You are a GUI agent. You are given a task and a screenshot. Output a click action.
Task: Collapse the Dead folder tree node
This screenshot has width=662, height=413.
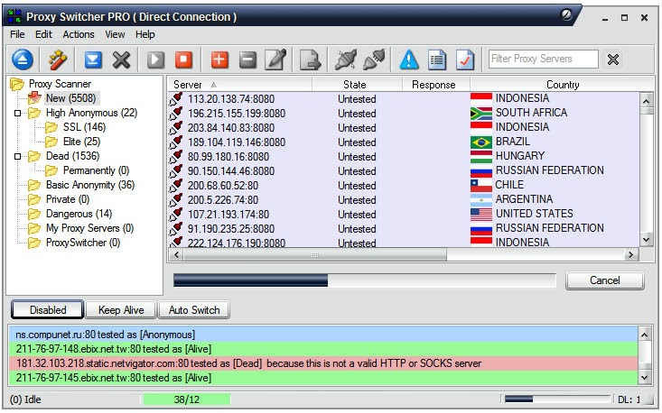tap(18, 156)
